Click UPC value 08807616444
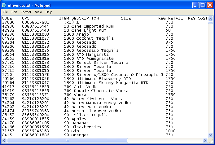This screenshot has height=145, width=215. 36,26
